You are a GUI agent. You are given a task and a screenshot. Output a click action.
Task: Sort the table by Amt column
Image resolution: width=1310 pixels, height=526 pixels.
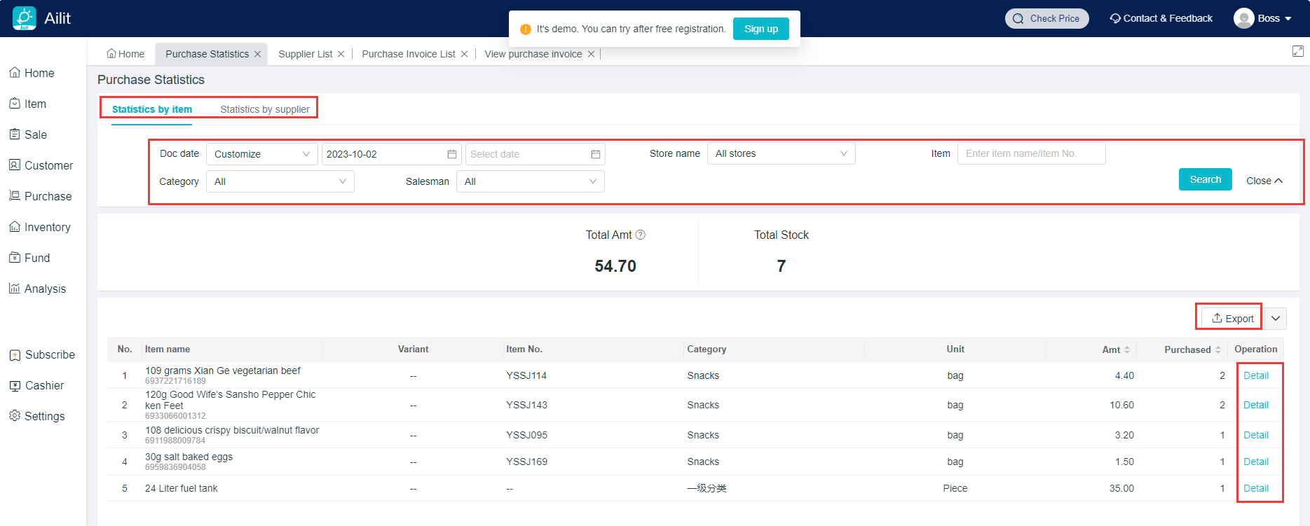pyautogui.click(x=1126, y=349)
